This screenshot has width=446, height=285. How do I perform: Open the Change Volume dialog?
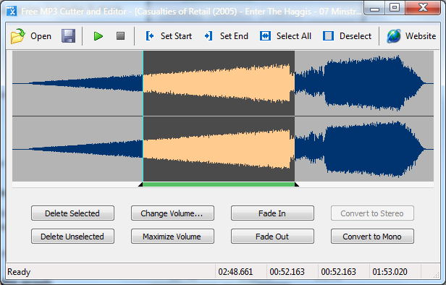pos(172,213)
